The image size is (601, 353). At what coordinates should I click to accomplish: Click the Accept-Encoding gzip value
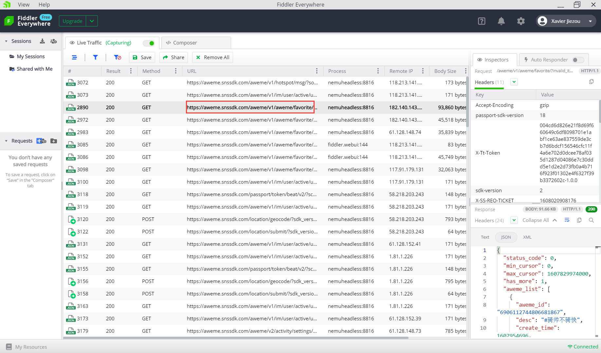click(x=544, y=105)
